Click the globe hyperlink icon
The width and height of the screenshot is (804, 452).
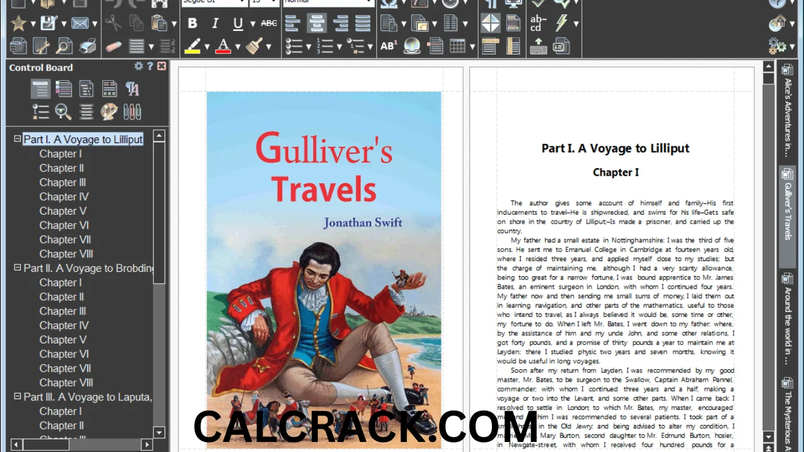tap(412, 46)
